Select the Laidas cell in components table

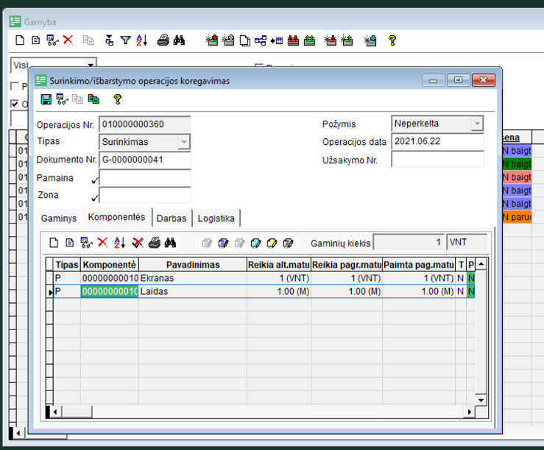[193, 291]
